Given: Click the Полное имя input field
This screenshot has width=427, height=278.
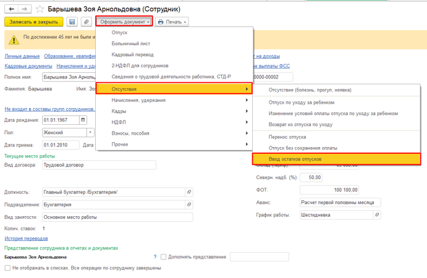Looking at the screenshot, I should coord(69,77).
